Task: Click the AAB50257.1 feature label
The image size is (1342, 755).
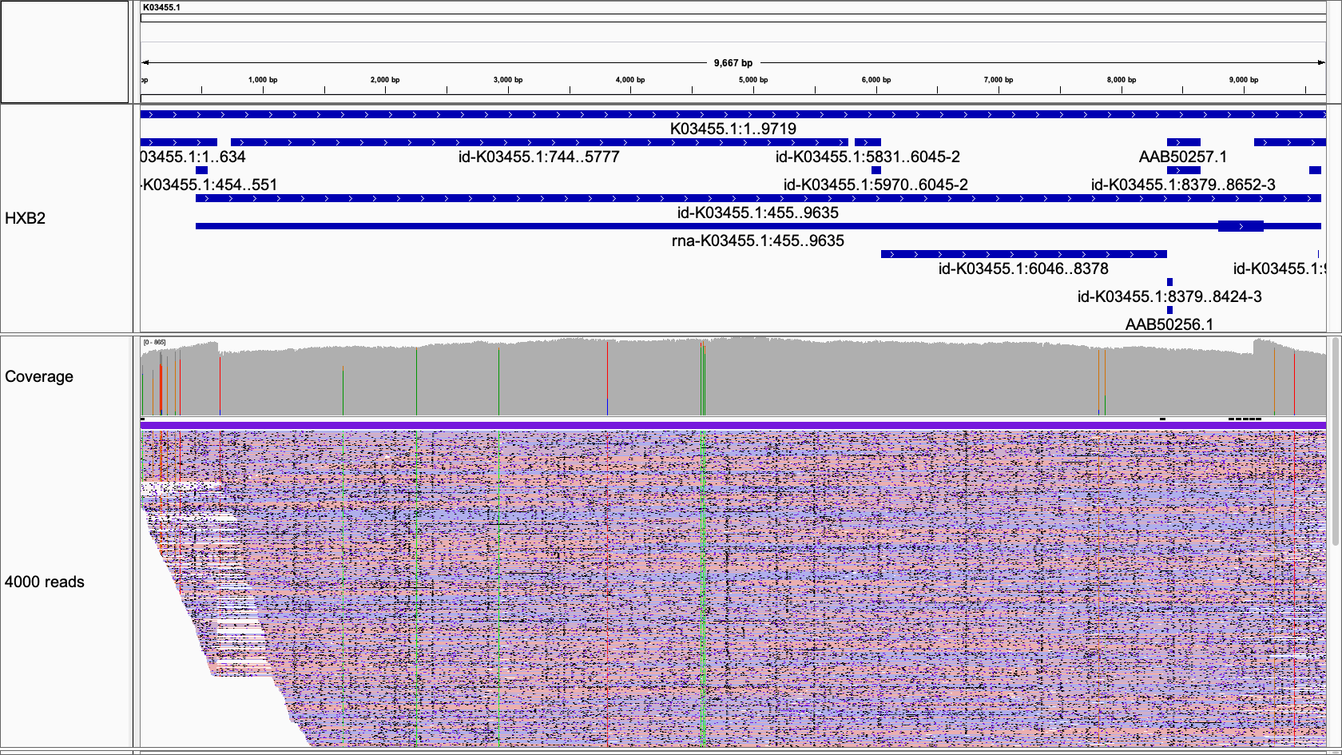Action: pyautogui.click(x=1183, y=157)
